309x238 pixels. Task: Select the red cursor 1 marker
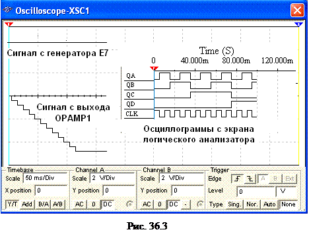tap(9, 24)
